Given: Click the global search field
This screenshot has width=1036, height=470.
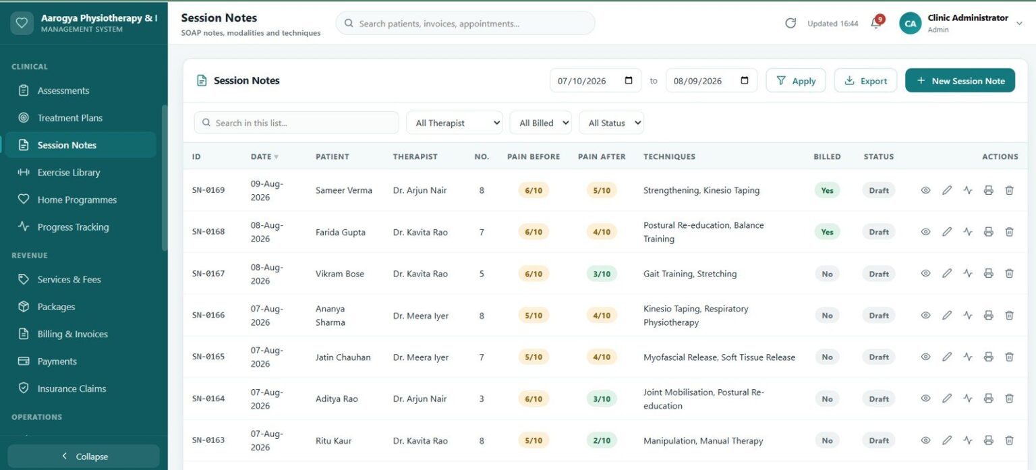Looking at the screenshot, I should [x=465, y=24].
